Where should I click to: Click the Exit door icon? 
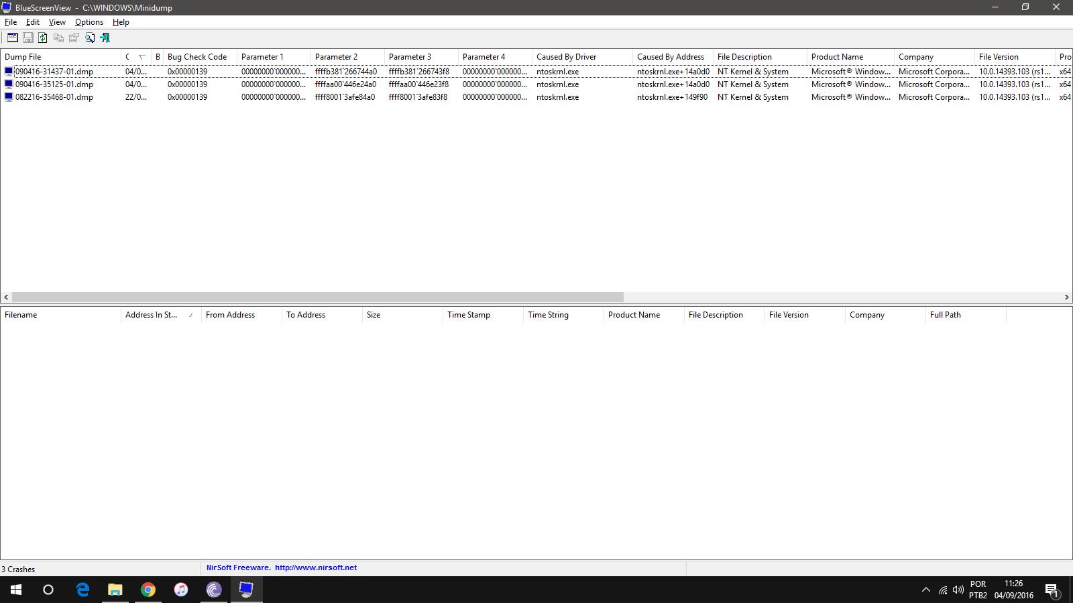(x=105, y=38)
